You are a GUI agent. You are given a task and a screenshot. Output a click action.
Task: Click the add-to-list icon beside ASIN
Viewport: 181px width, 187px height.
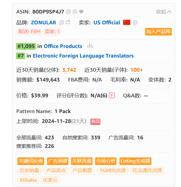click(x=75, y=12)
